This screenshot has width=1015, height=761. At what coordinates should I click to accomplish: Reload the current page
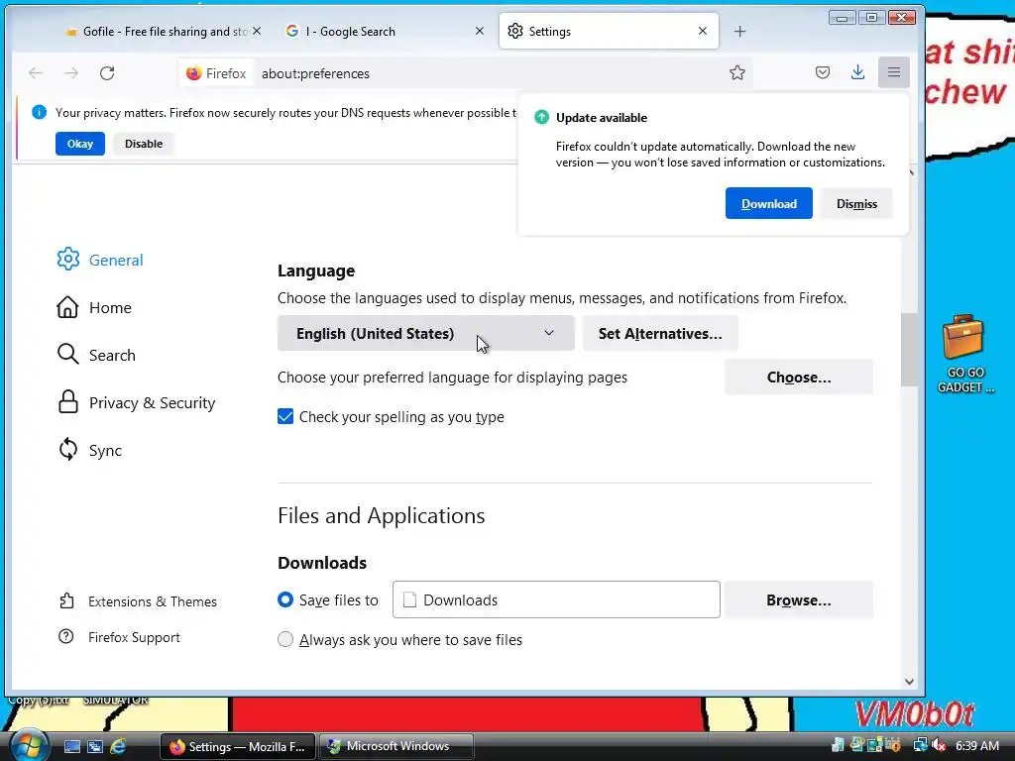pyautogui.click(x=107, y=73)
